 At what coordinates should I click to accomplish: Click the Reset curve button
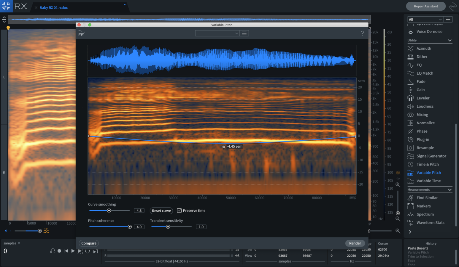click(x=161, y=211)
